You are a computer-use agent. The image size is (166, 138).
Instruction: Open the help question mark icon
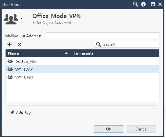pos(143,4)
